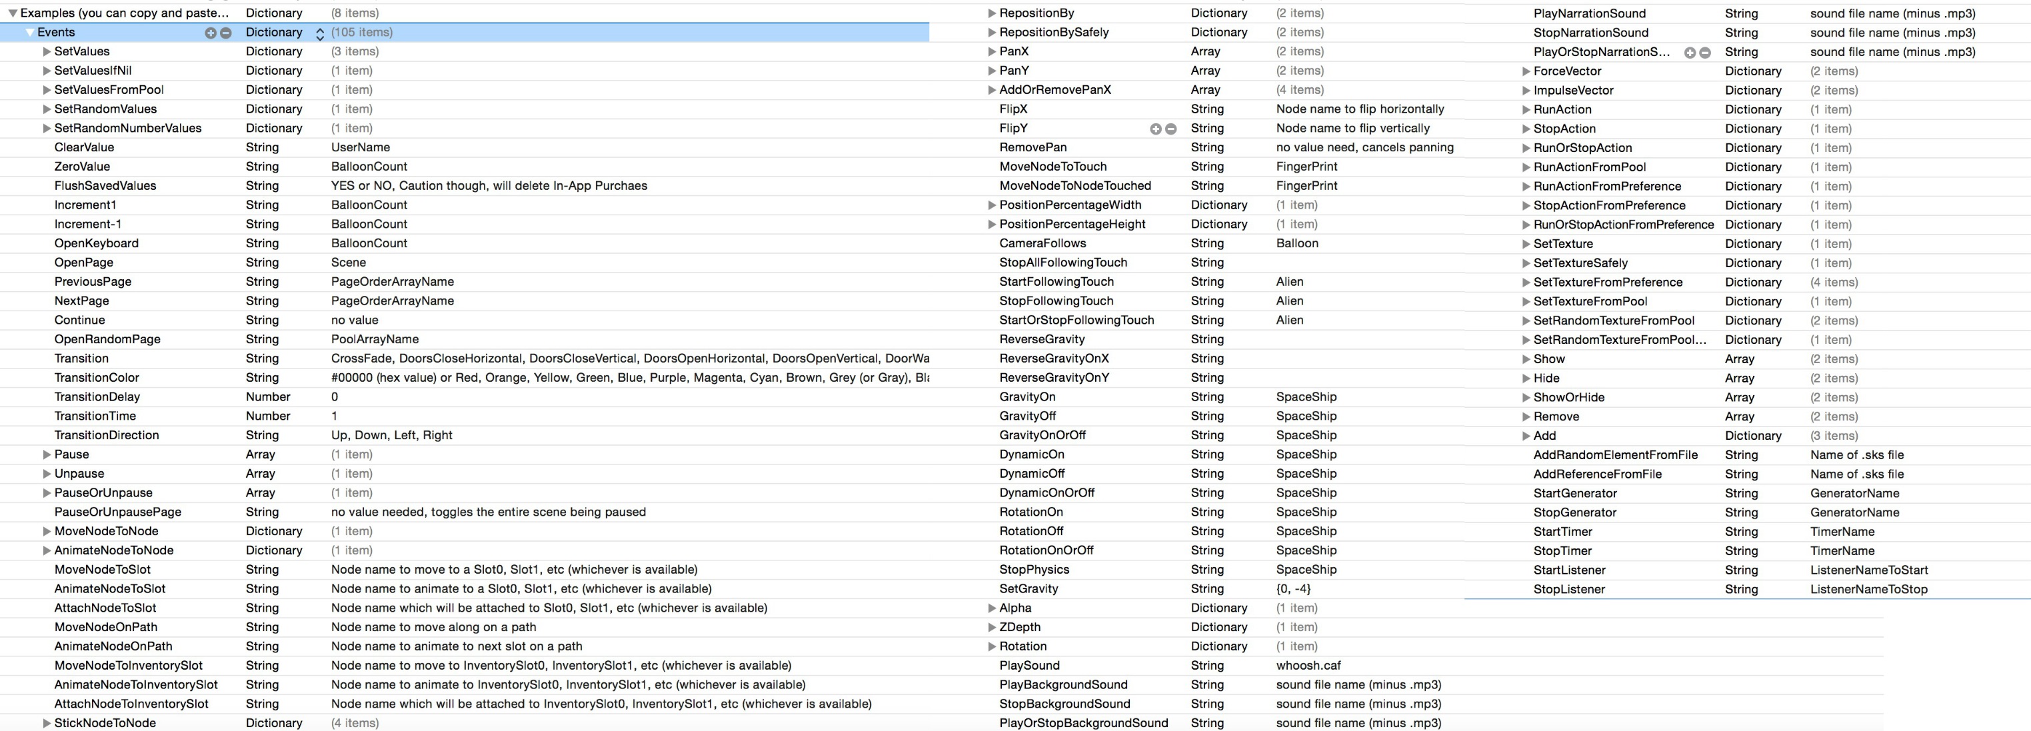This screenshot has width=2031, height=731.
Task: Expand the SetTextureFromPreference entry
Action: point(1526,283)
